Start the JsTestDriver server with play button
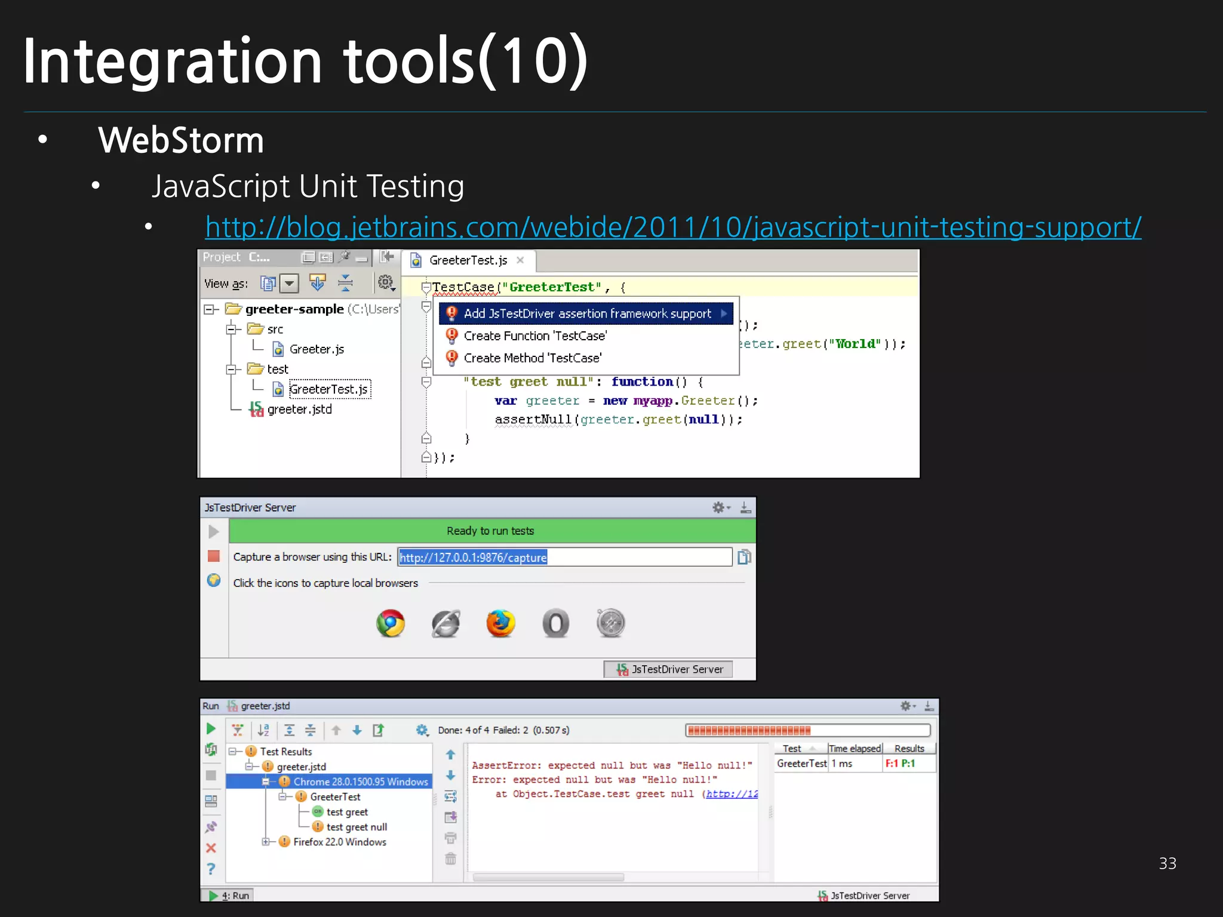 click(214, 531)
